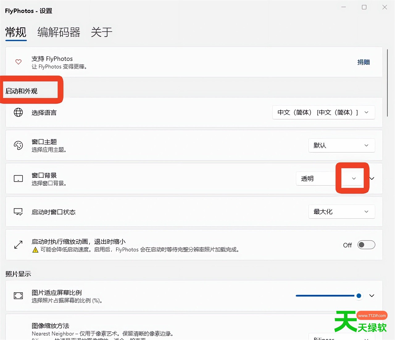Maximize the FlyPhotos settings window
The image size is (395, 340).
[x=364, y=7]
